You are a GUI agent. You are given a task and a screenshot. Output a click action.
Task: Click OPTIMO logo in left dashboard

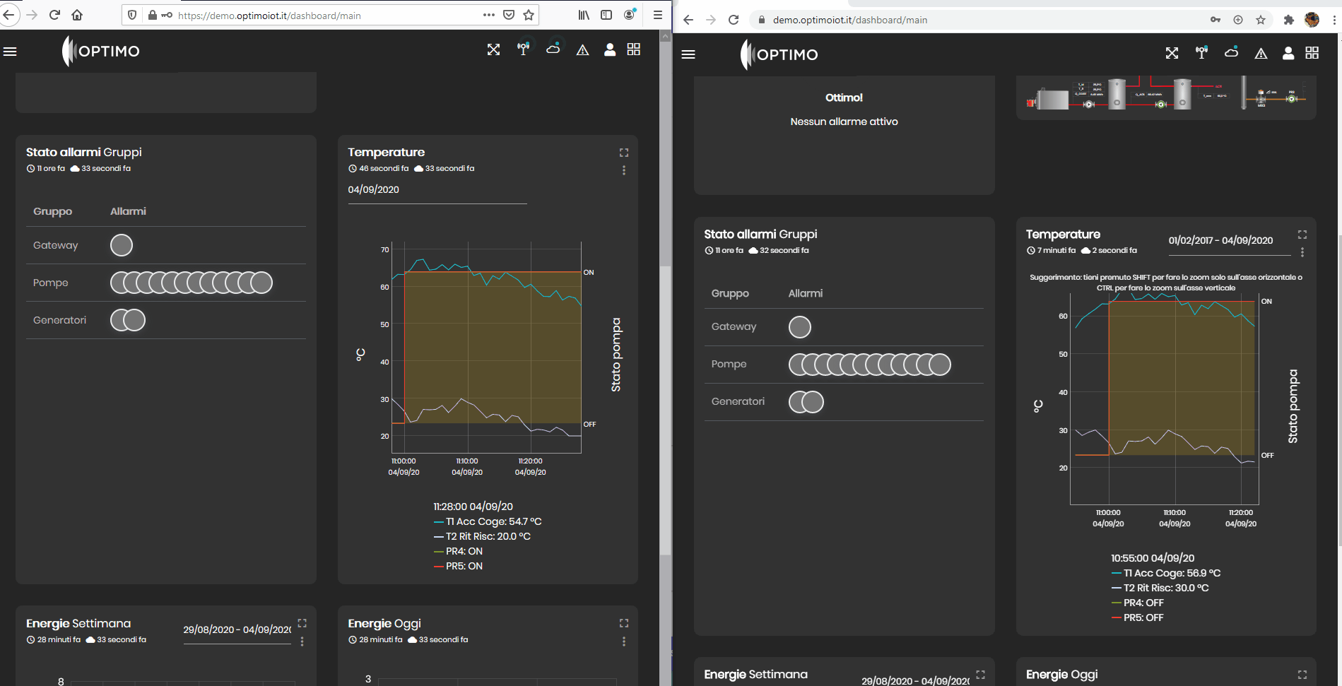101,51
